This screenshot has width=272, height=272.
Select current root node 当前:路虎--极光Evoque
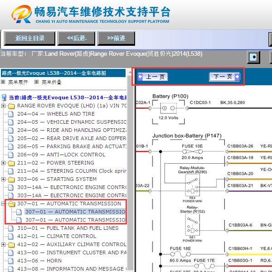[68, 97]
